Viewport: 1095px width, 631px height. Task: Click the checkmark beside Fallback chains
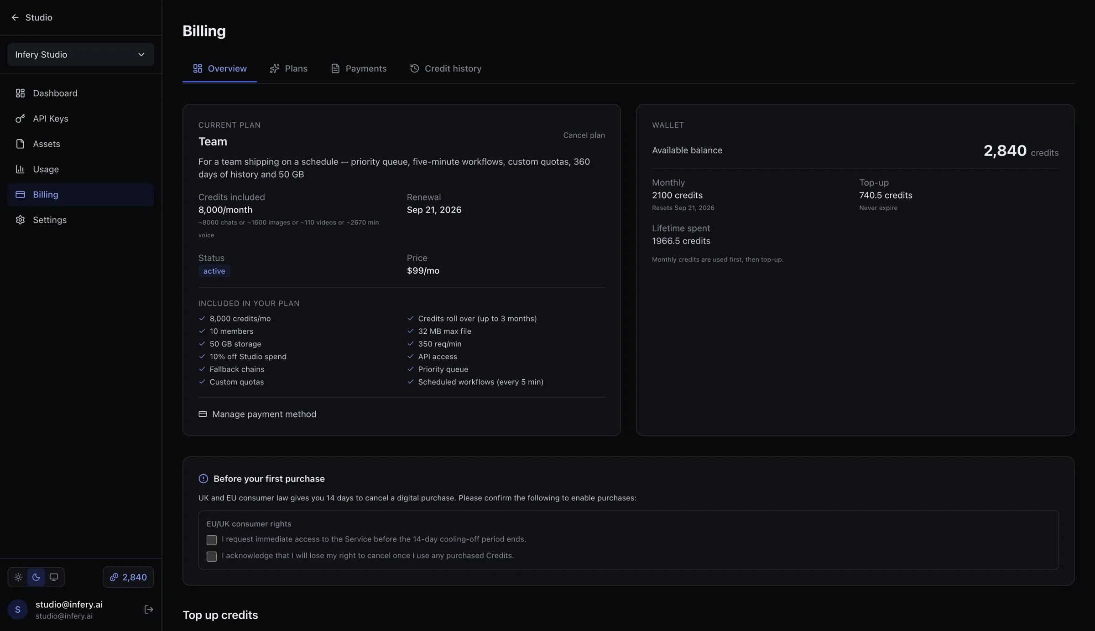coord(202,369)
